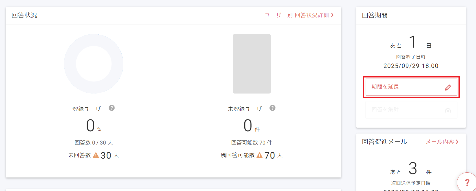
Task: Click the 回答終了日時 date 2025/09/29 18:00
Action: click(x=411, y=66)
